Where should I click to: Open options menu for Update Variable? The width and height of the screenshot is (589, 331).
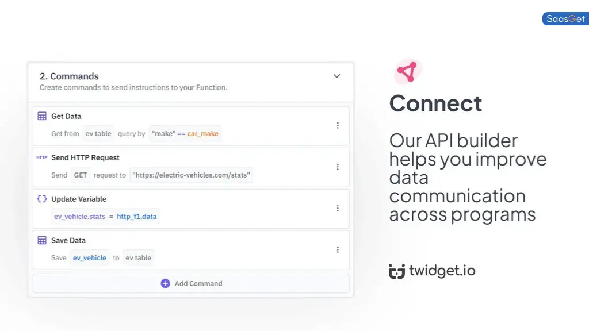pos(338,208)
